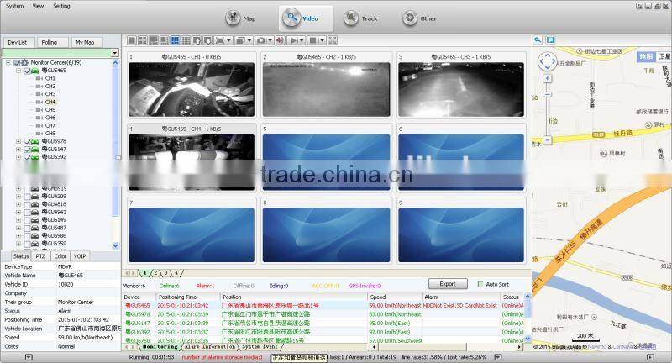
Task: Check the GU5986 vehicle checkbox
Action: click(x=27, y=236)
